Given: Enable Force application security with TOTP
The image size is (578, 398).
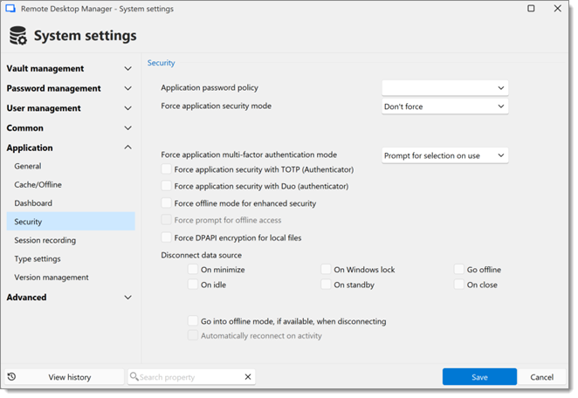Looking at the screenshot, I should pyautogui.click(x=166, y=169).
